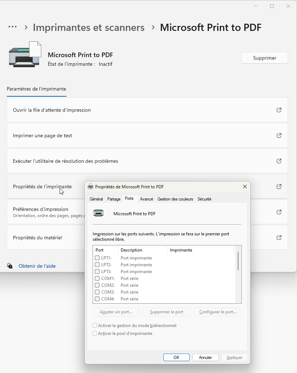Click external link icon for test page row
Screen dimensions: 297x373
click(279, 135)
